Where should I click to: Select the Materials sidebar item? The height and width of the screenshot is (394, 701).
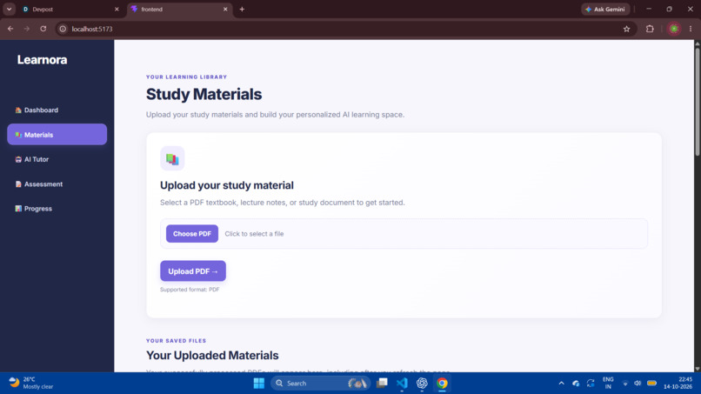(57, 135)
